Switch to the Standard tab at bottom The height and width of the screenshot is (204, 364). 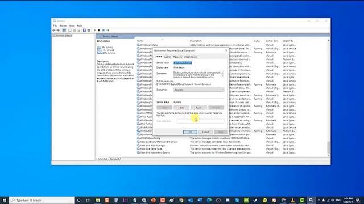click(114, 159)
